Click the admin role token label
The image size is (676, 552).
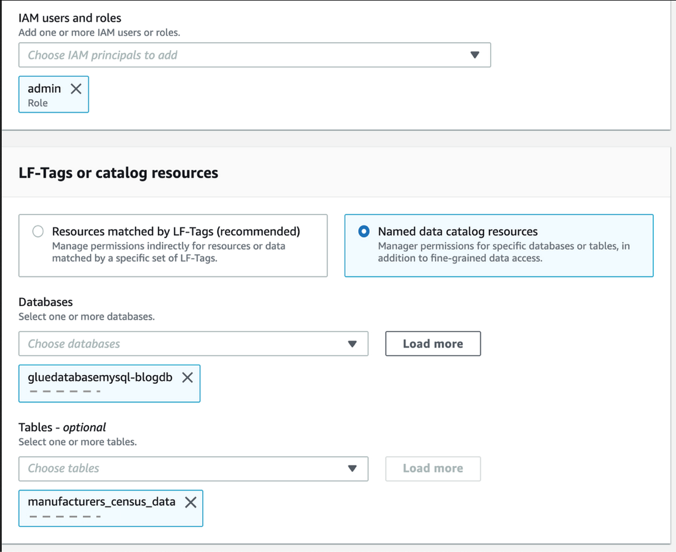pos(44,89)
